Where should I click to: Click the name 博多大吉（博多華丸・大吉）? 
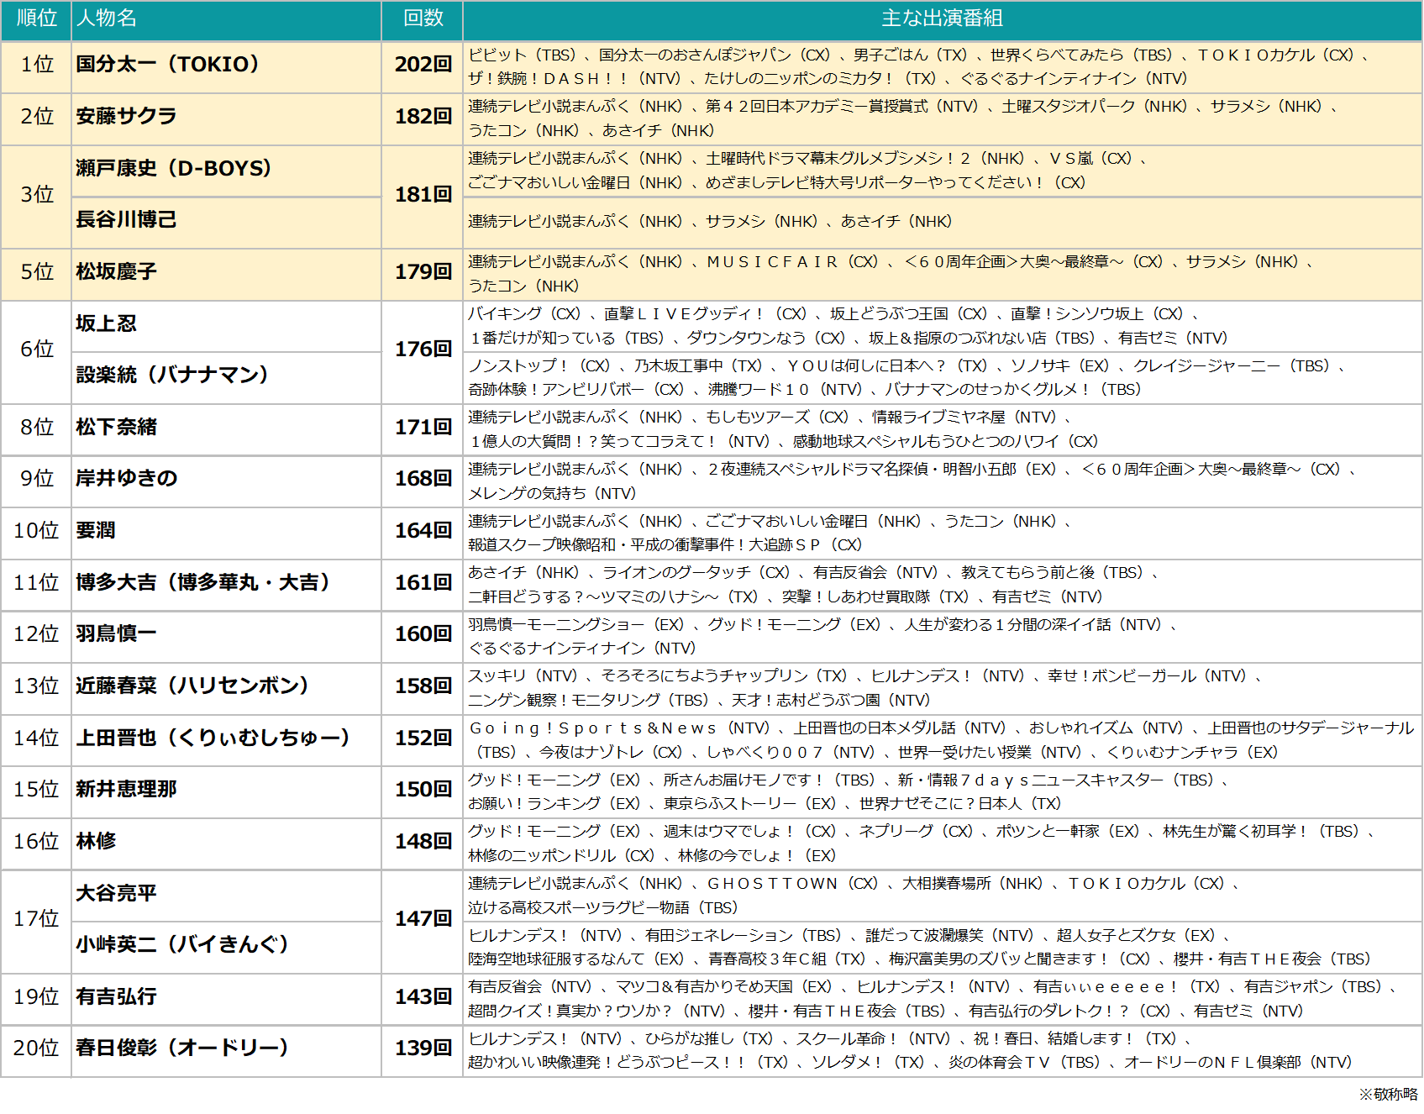click(202, 583)
